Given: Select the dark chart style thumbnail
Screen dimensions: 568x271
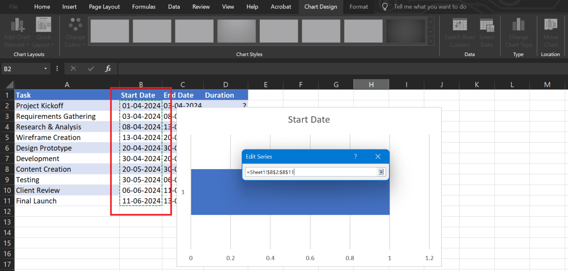Looking at the screenshot, I should [405, 31].
